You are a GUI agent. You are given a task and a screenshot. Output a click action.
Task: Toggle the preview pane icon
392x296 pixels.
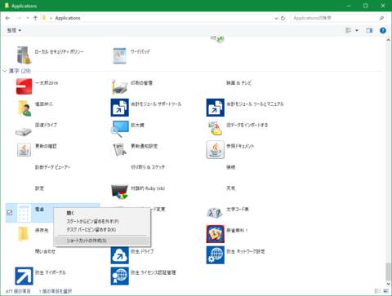369,30
